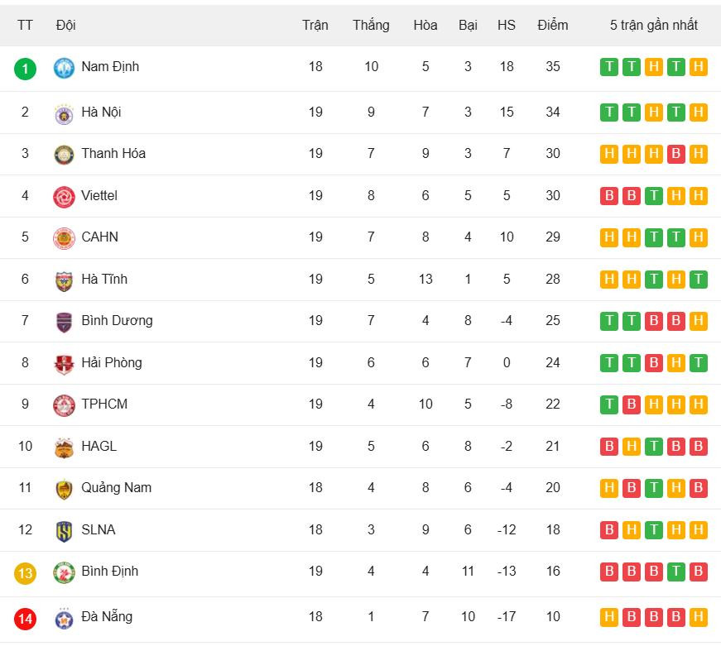This screenshot has width=721, height=646.
Task: Click the Điểm column header
Action: click(x=552, y=25)
